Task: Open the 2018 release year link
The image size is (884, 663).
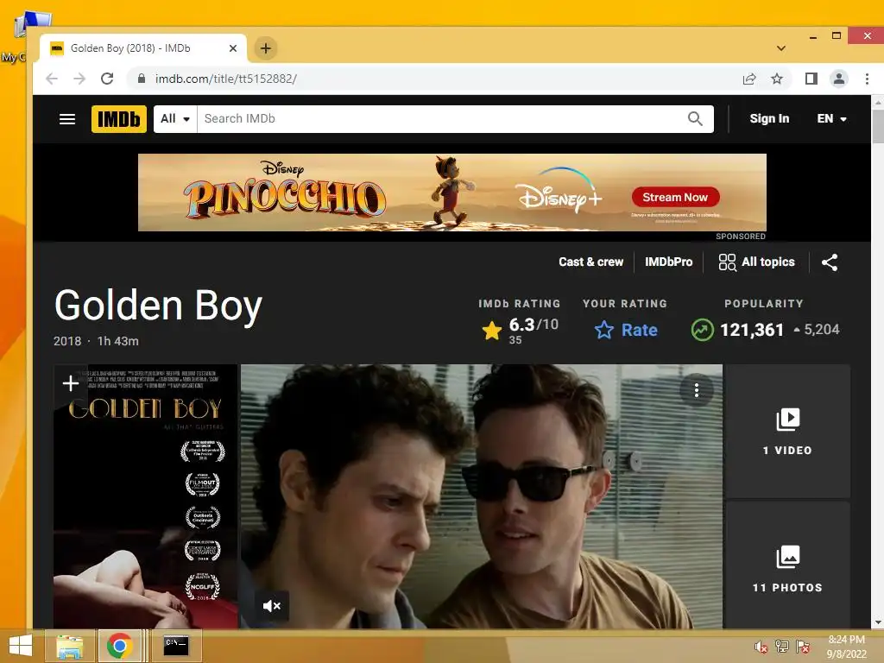Action: [x=67, y=341]
